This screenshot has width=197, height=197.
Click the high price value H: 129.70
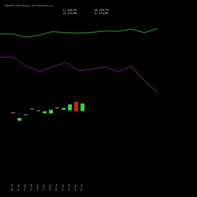point(102,10)
